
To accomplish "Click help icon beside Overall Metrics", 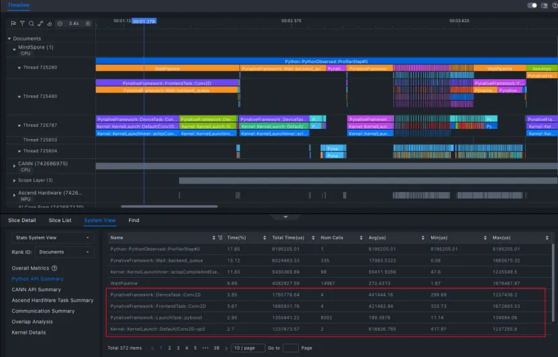I will pyautogui.click(x=54, y=268).
